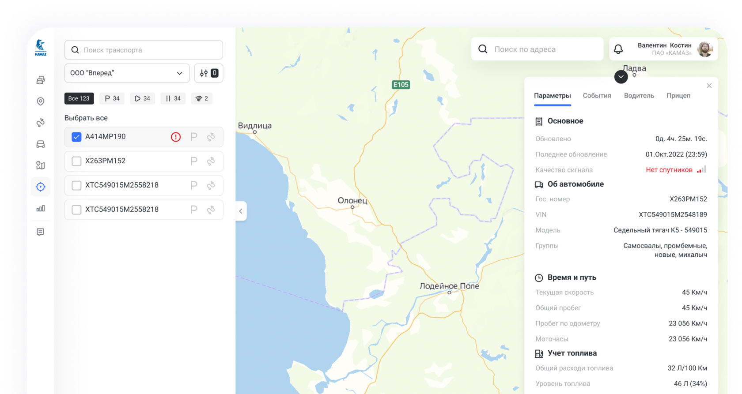The width and height of the screenshot is (742, 394).
Task: Click the clock icon beside Время и путь
Action: [x=539, y=278]
